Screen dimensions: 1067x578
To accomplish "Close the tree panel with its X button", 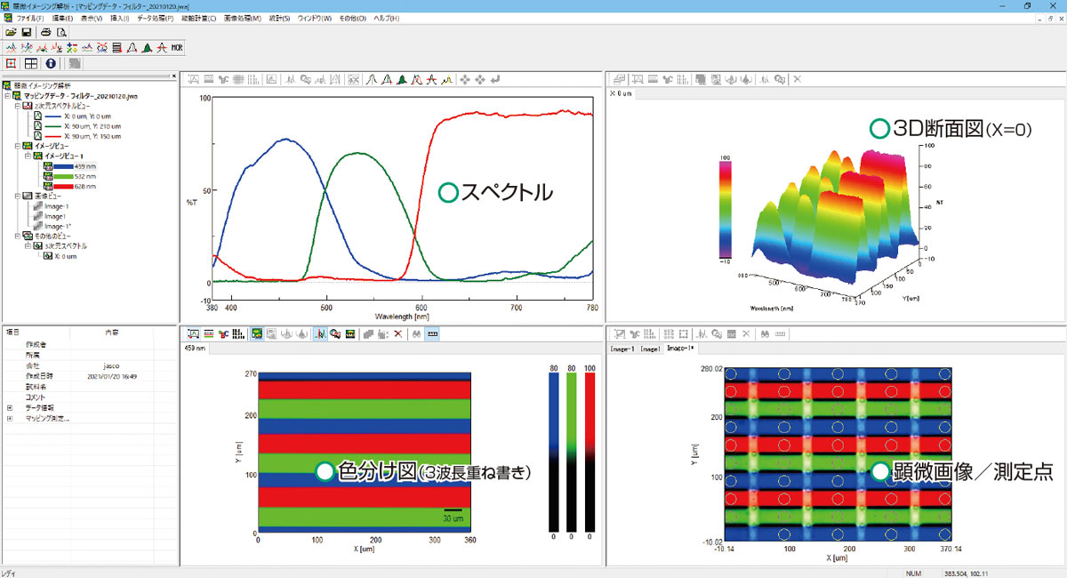I will tap(174, 76).
